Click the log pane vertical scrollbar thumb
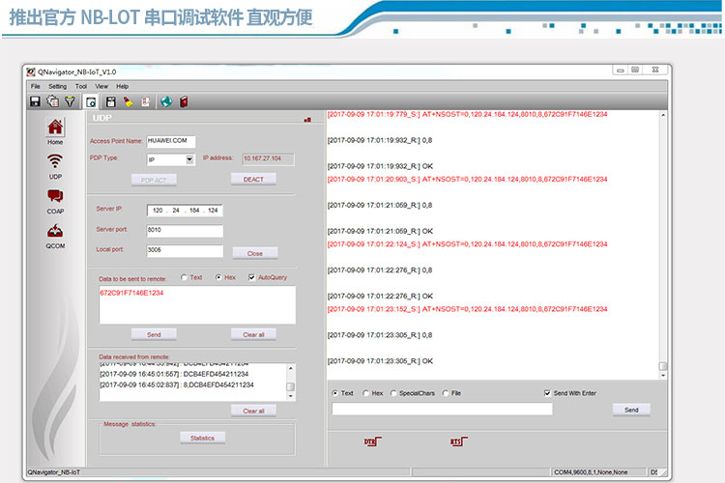 (663, 366)
